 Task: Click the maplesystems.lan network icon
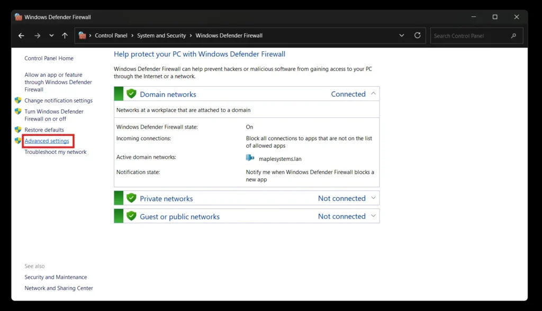tap(250, 158)
